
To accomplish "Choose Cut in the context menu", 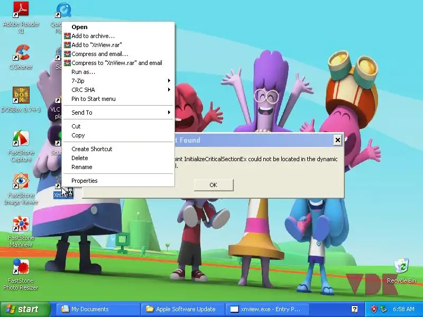I will tap(118, 126).
